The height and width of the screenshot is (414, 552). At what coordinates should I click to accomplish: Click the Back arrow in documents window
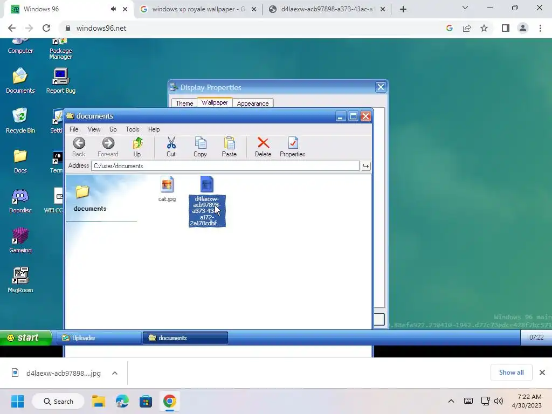(x=79, y=147)
